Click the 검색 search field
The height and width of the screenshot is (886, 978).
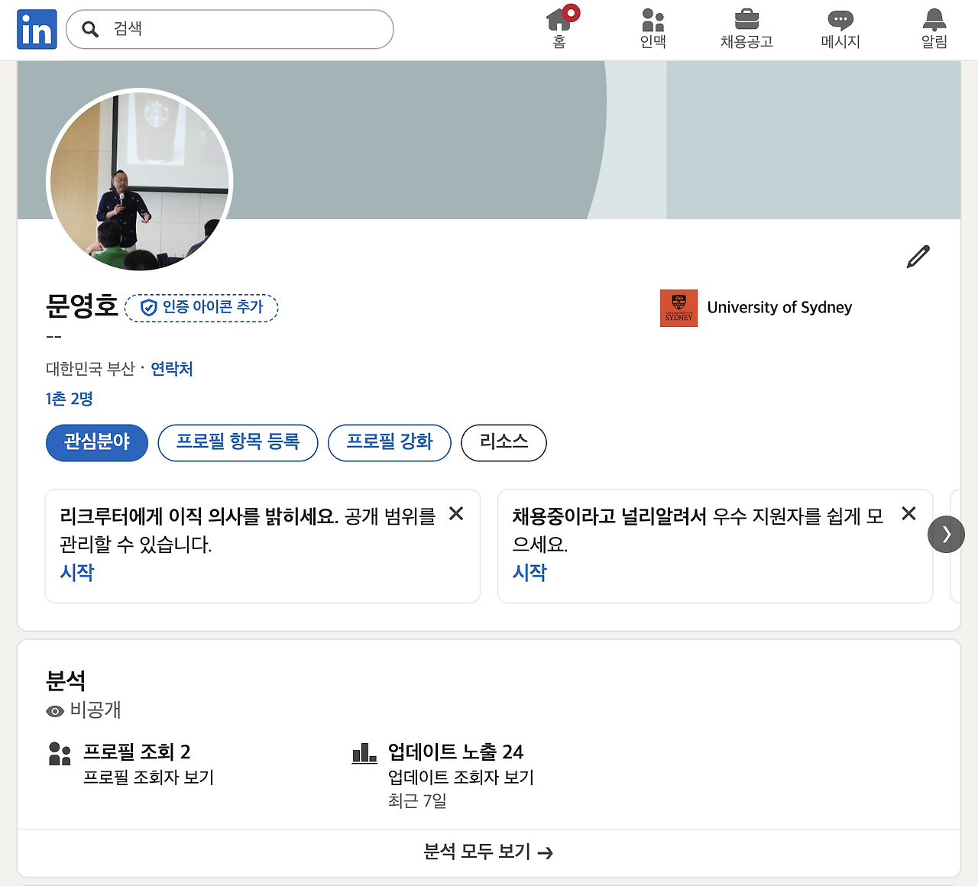[x=229, y=29]
